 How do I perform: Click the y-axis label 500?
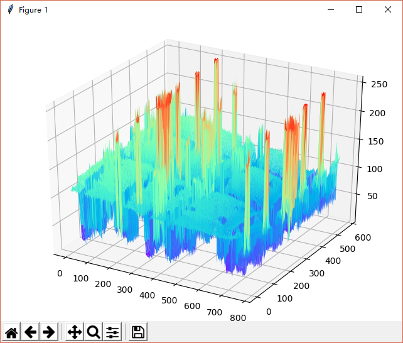pyautogui.click(x=348, y=249)
